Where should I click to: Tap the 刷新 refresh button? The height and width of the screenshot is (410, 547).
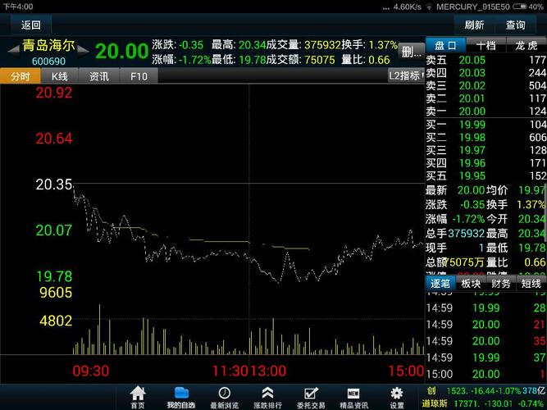(474, 25)
